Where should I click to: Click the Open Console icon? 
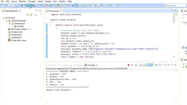(166, 65)
